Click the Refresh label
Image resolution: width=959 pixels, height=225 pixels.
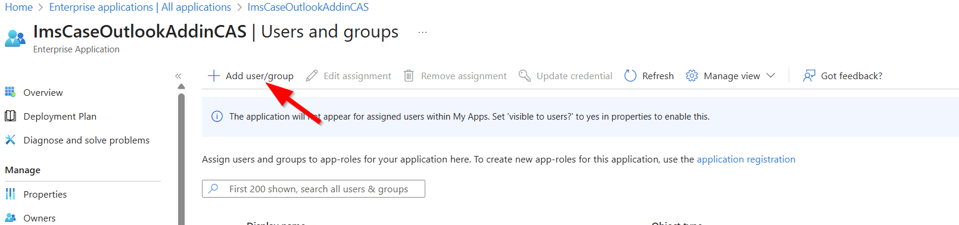(658, 76)
